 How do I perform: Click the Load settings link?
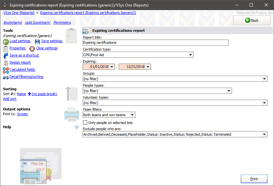20,41
